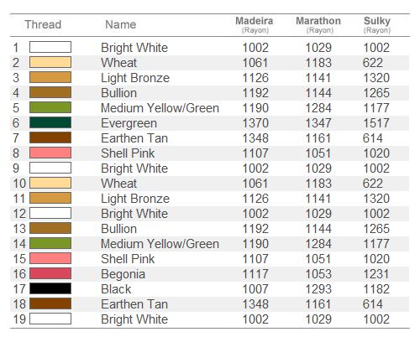Click the Wheat color swatch in row 2
Screen dimensions: 420x337
[50, 62]
